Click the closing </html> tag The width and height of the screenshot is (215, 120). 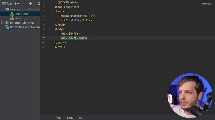click(x=60, y=47)
